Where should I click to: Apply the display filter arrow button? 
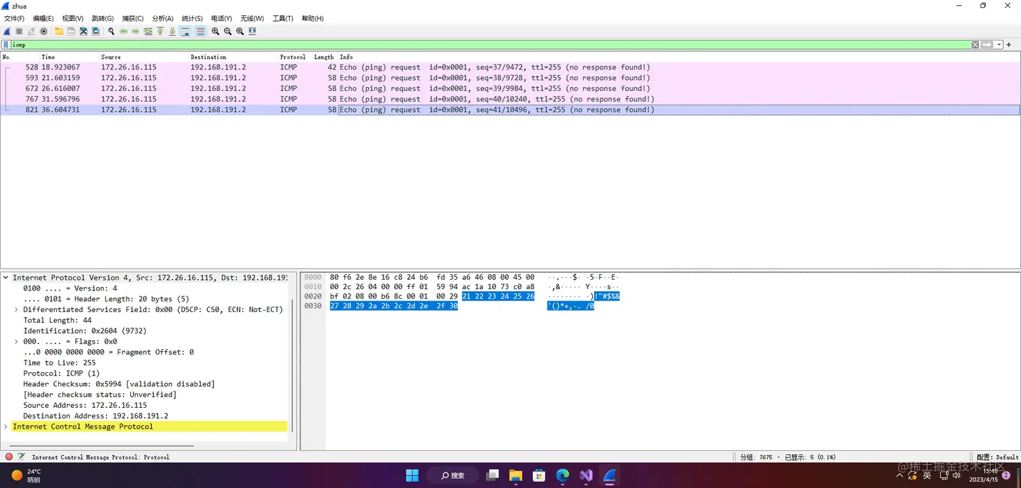point(987,44)
